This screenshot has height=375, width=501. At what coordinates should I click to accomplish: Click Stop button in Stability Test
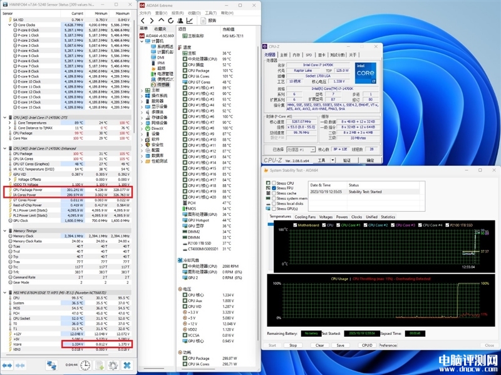[x=293, y=346]
